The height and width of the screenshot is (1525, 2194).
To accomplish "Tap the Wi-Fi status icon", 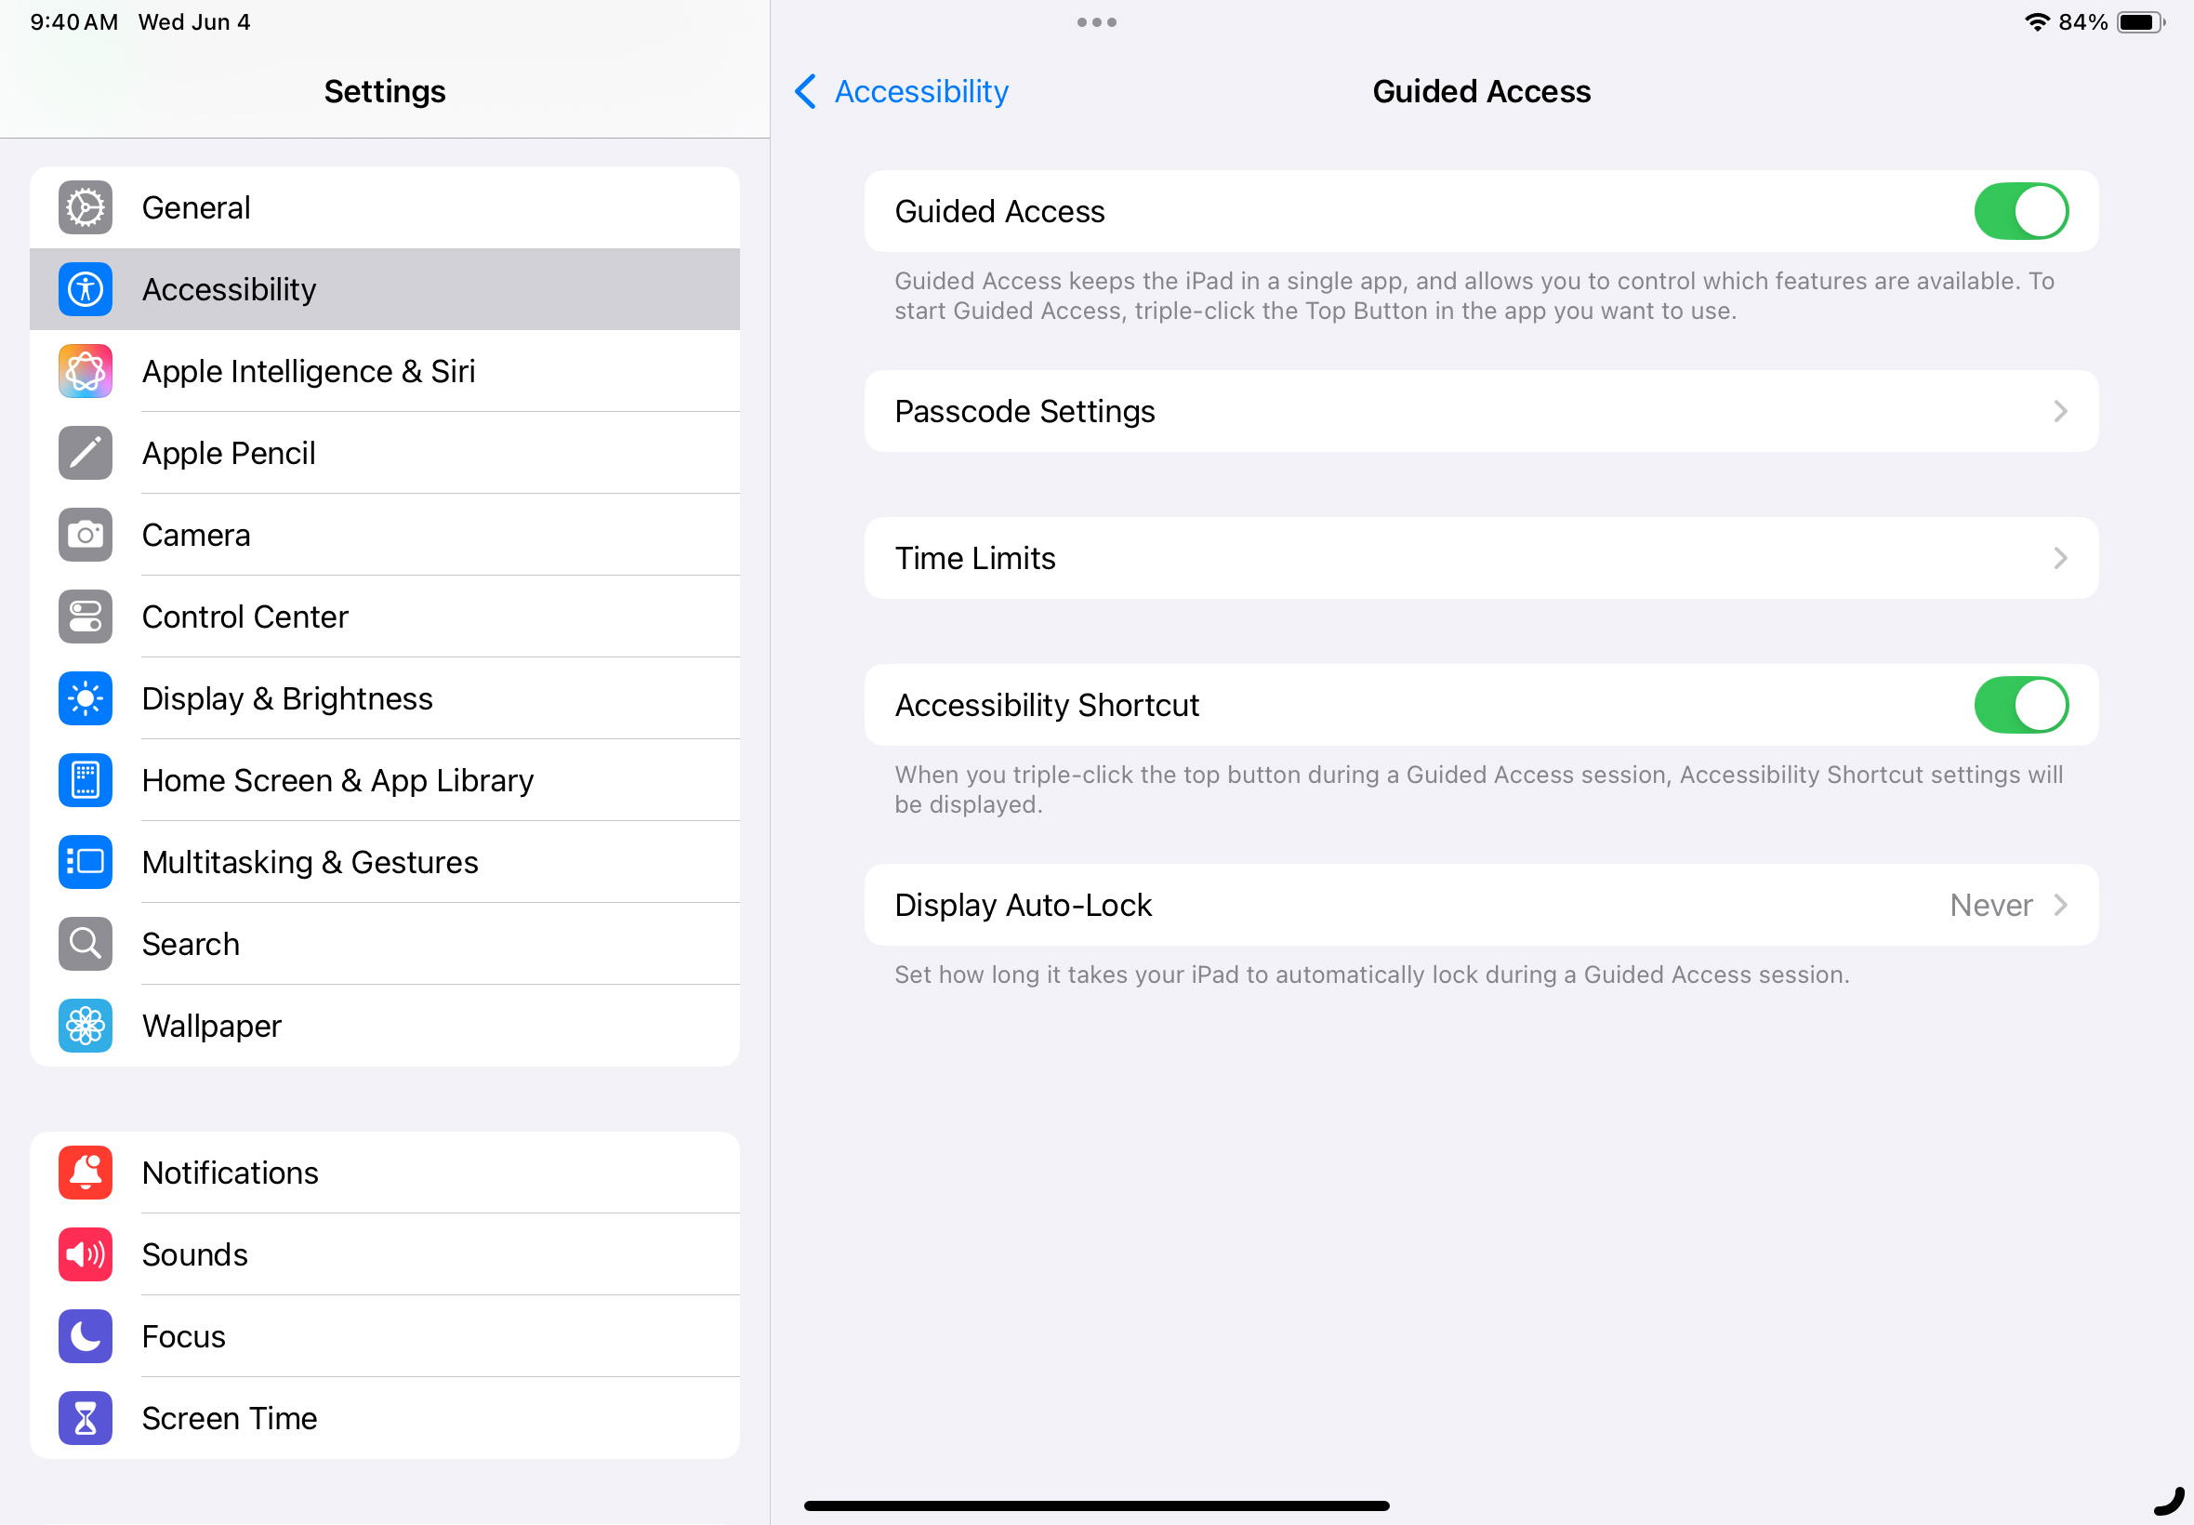I will (x=2038, y=22).
